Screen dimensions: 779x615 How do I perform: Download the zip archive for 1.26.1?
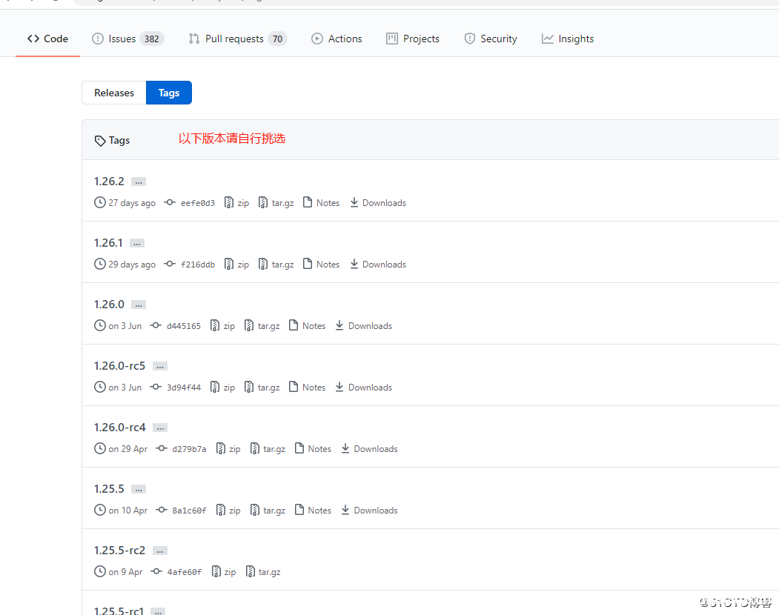point(236,264)
